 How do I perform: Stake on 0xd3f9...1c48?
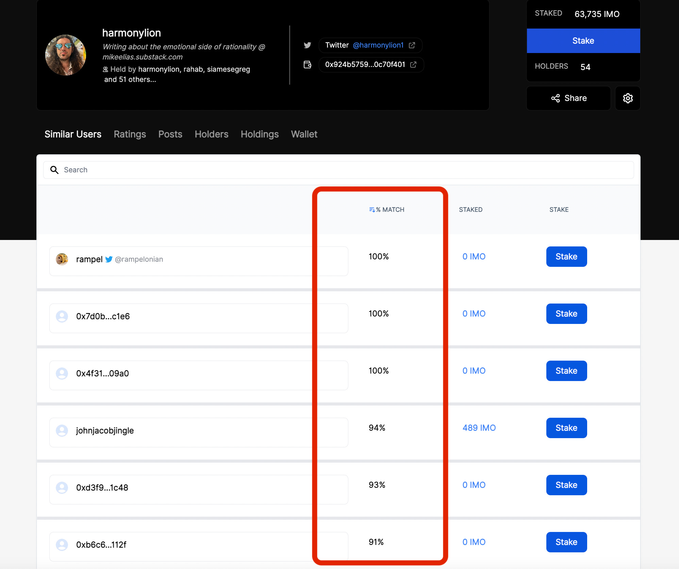tap(566, 485)
